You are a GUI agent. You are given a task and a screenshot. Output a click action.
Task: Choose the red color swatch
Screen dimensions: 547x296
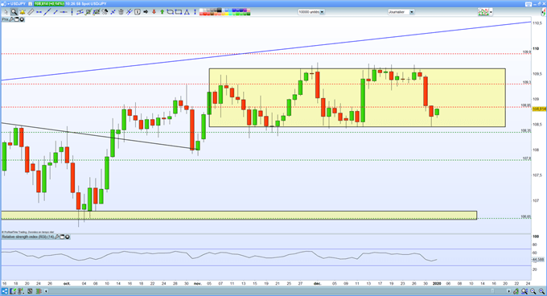(x=206, y=14)
